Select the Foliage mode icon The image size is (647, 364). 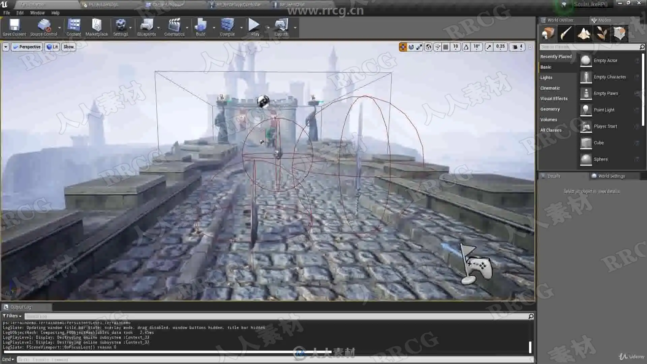pos(602,34)
